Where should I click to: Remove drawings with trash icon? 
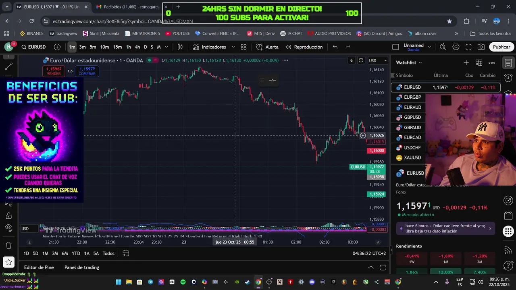coord(9,245)
